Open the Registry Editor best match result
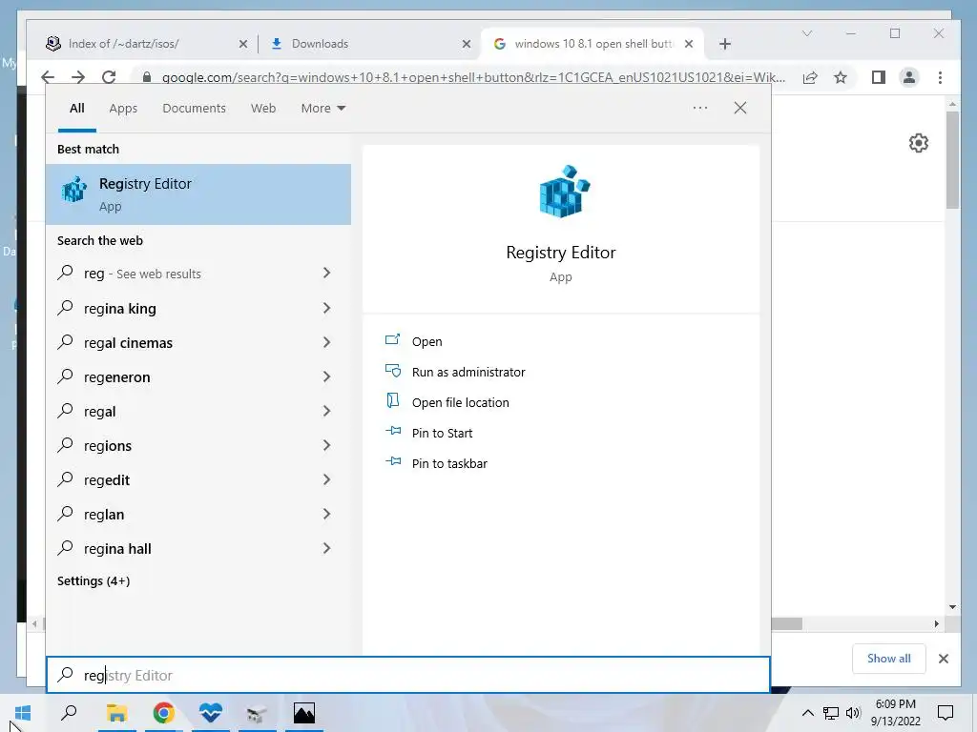 tap(198, 194)
